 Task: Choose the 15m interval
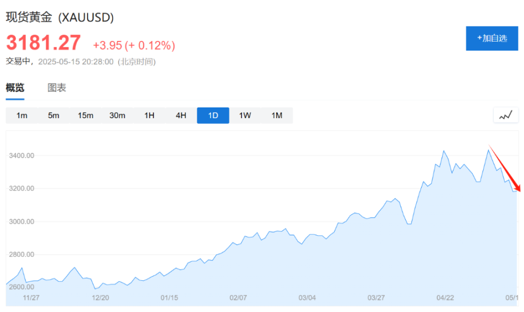[85, 115]
